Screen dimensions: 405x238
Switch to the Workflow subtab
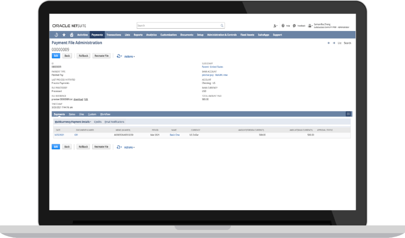point(105,114)
